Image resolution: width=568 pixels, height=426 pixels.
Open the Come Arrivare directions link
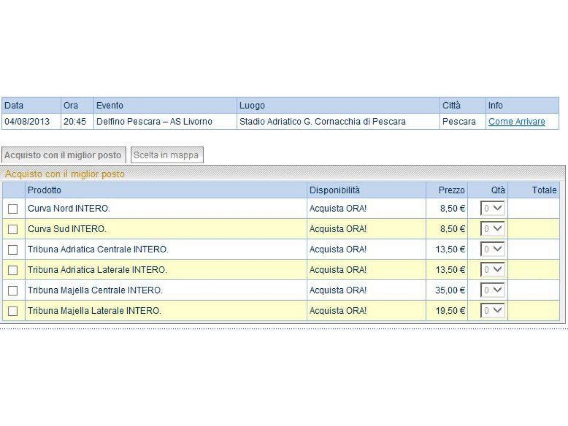tap(516, 122)
